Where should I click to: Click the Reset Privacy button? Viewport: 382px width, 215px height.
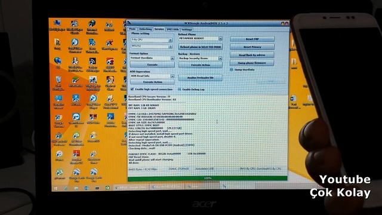click(252, 47)
